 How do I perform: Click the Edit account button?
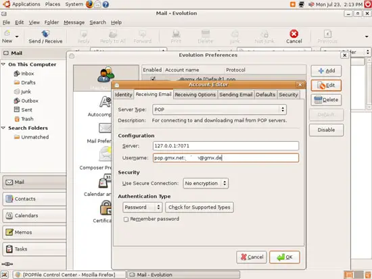(326, 85)
